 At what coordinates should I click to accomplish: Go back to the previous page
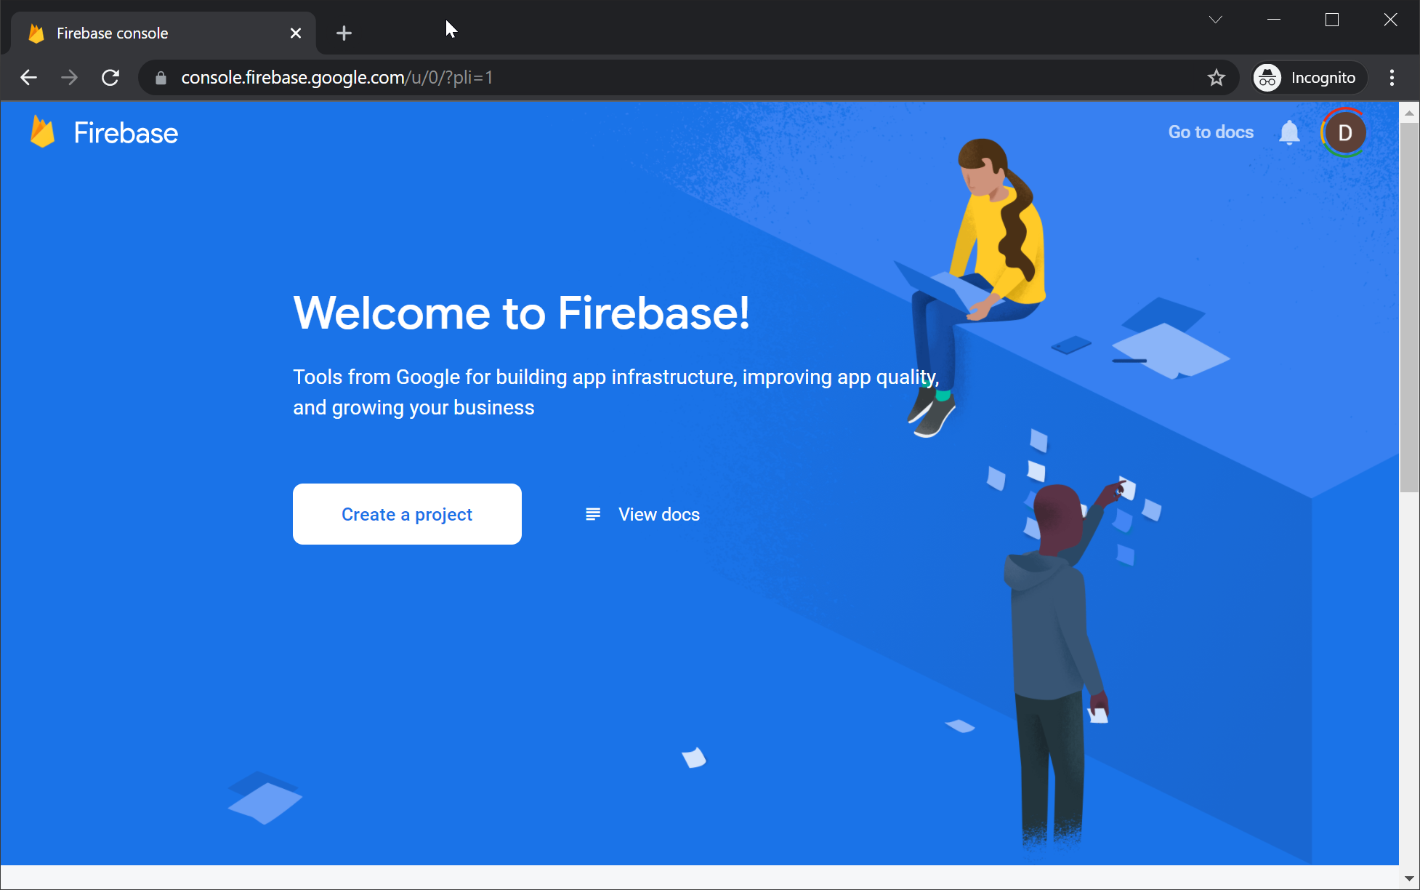(x=29, y=78)
